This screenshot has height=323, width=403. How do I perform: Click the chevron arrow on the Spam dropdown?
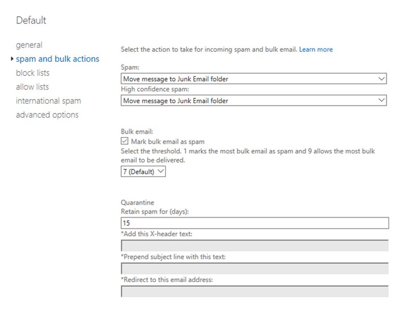pos(382,79)
